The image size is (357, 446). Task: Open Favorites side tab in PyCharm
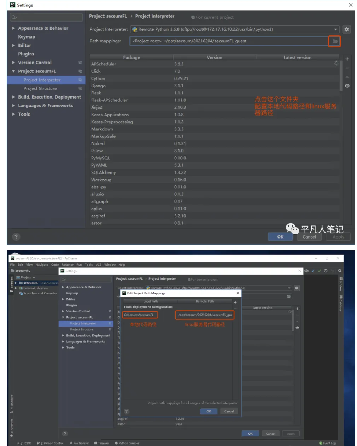pyautogui.click(x=12, y=428)
